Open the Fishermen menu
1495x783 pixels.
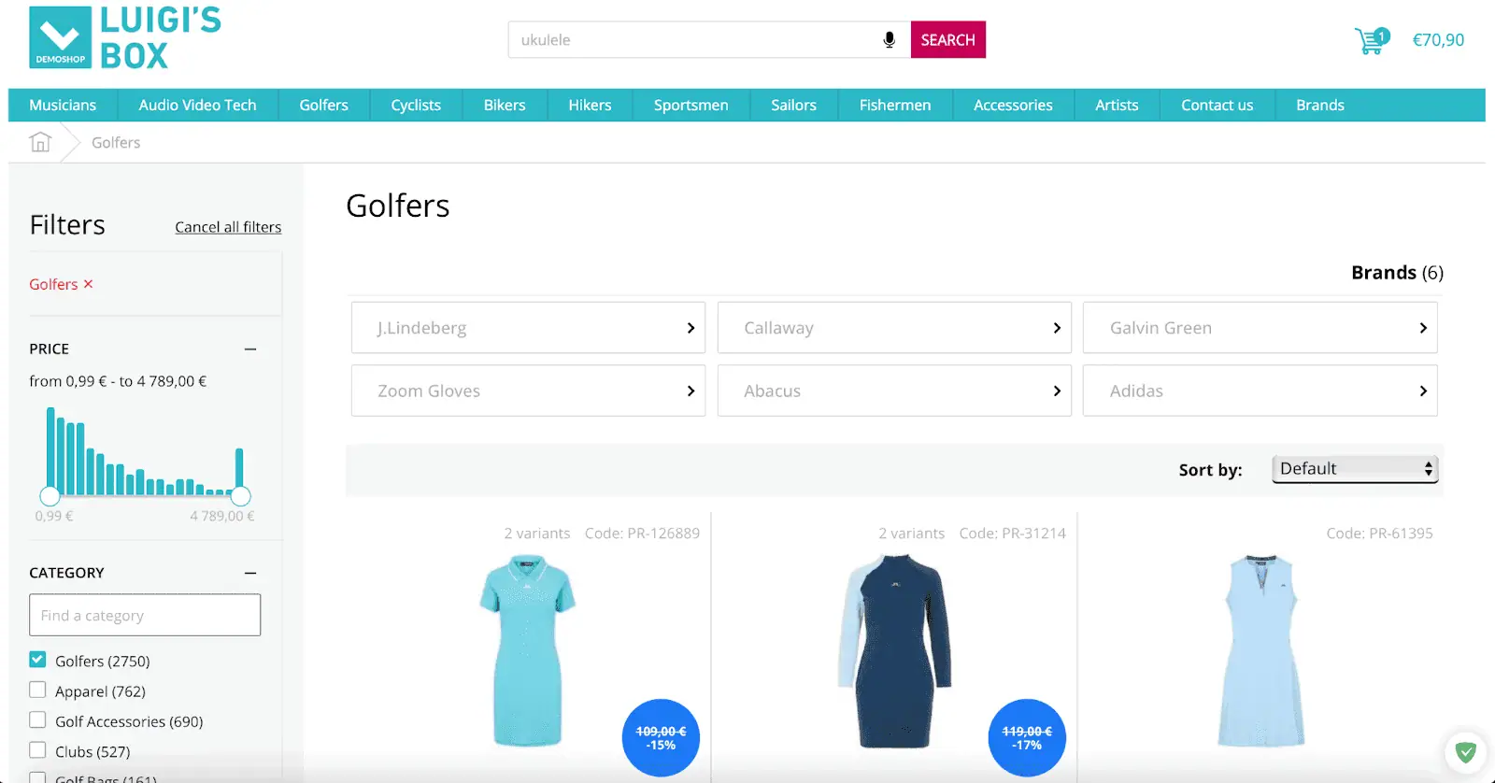[x=895, y=105]
